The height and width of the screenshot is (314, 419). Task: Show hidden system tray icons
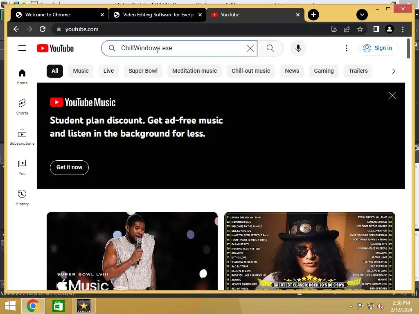coord(351,306)
